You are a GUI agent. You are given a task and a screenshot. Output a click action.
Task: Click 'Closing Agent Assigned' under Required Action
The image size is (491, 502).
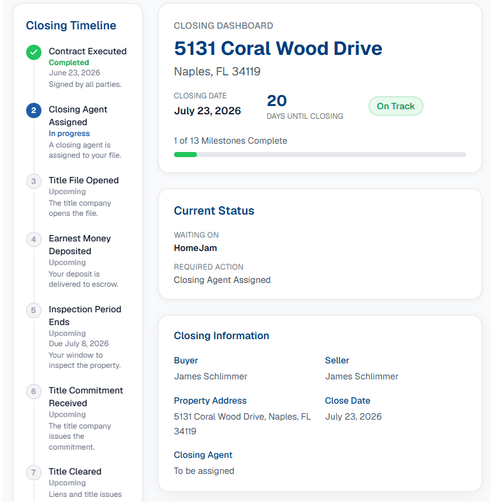click(222, 280)
